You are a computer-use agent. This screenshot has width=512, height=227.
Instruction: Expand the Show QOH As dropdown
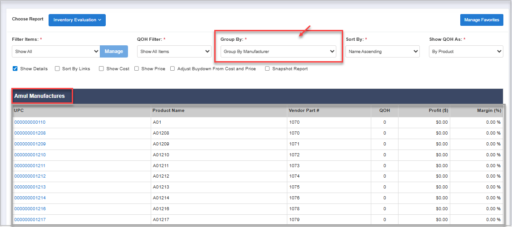pyautogui.click(x=466, y=52)
